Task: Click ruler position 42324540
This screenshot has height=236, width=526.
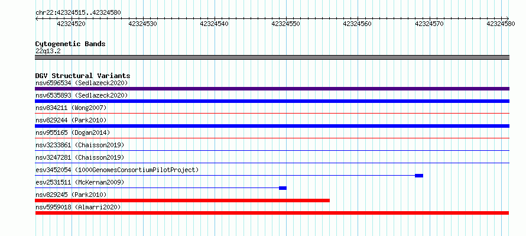Action: coord(215,24)
